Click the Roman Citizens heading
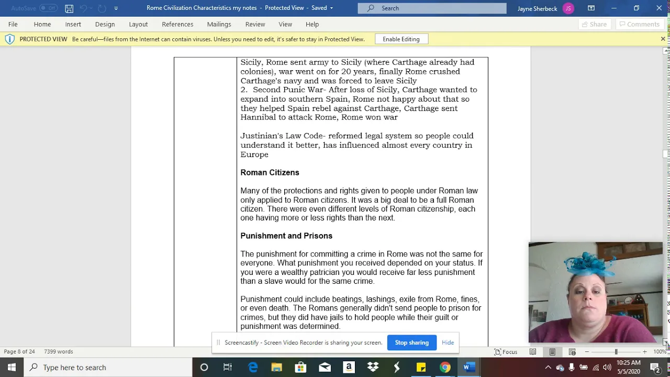The height and width of the screenshot is (377, 670). coord(270,173)
